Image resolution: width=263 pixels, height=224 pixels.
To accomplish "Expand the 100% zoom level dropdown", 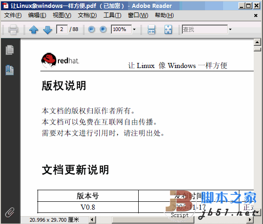I will [x=134, y=29].
